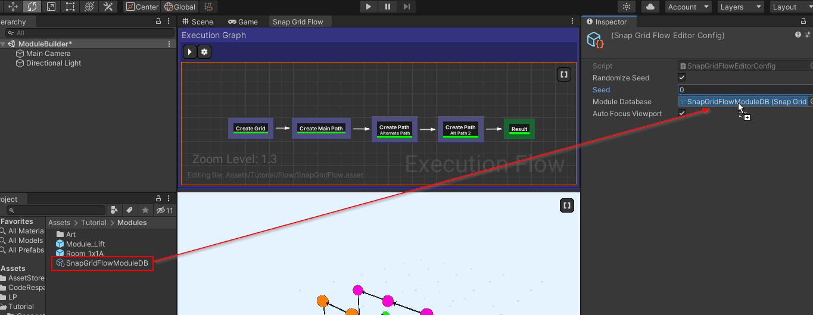Toggle the Project panel lock
The width and height of the screenshot is (813, 315).
tap(158, 199)
